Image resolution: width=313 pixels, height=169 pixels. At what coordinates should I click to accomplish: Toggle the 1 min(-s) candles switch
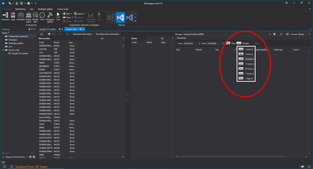pyautogui.click(x=241, y=50)
